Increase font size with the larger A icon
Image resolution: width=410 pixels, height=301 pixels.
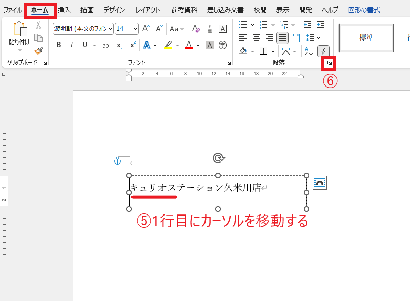tap(146, 28)
